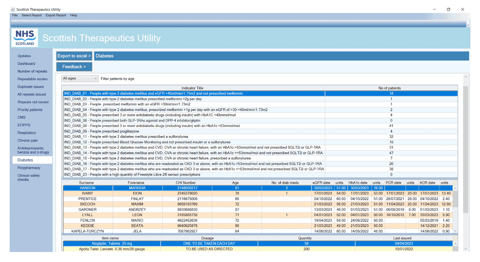Sort patients by the Age column header
This screenshot has width=480, height=262.
[236, 183]
